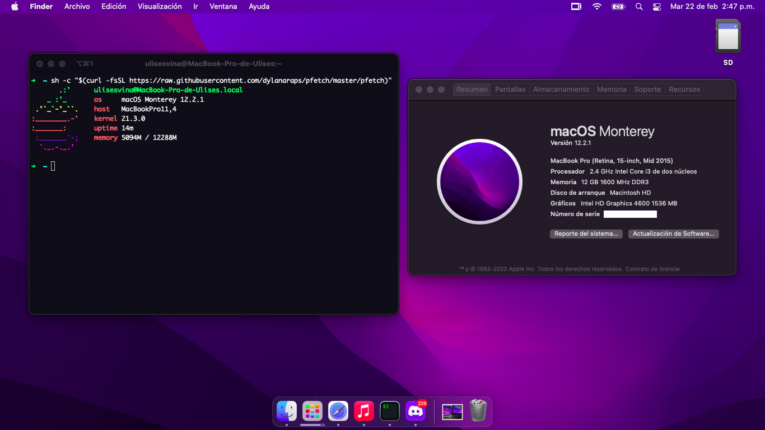Open Spotlight search
This screenshot has width=765, height=430.
639,7
